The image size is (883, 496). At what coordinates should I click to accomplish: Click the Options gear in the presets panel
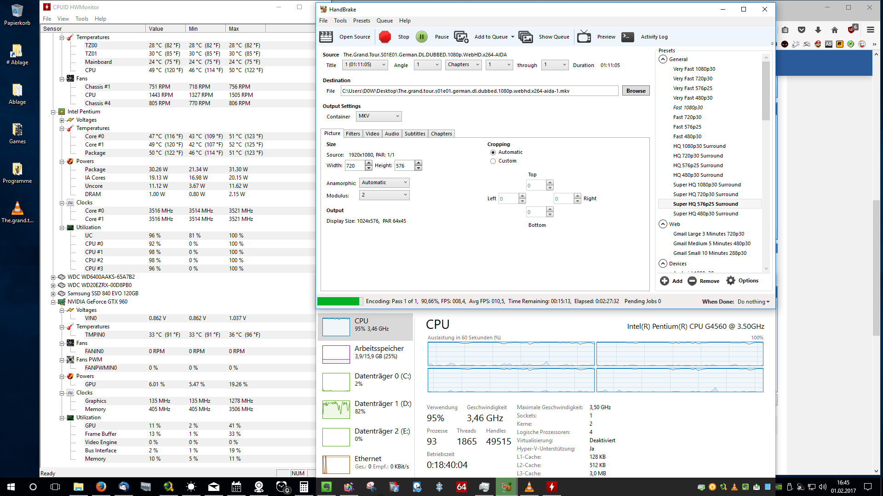[x=731, y=281]
